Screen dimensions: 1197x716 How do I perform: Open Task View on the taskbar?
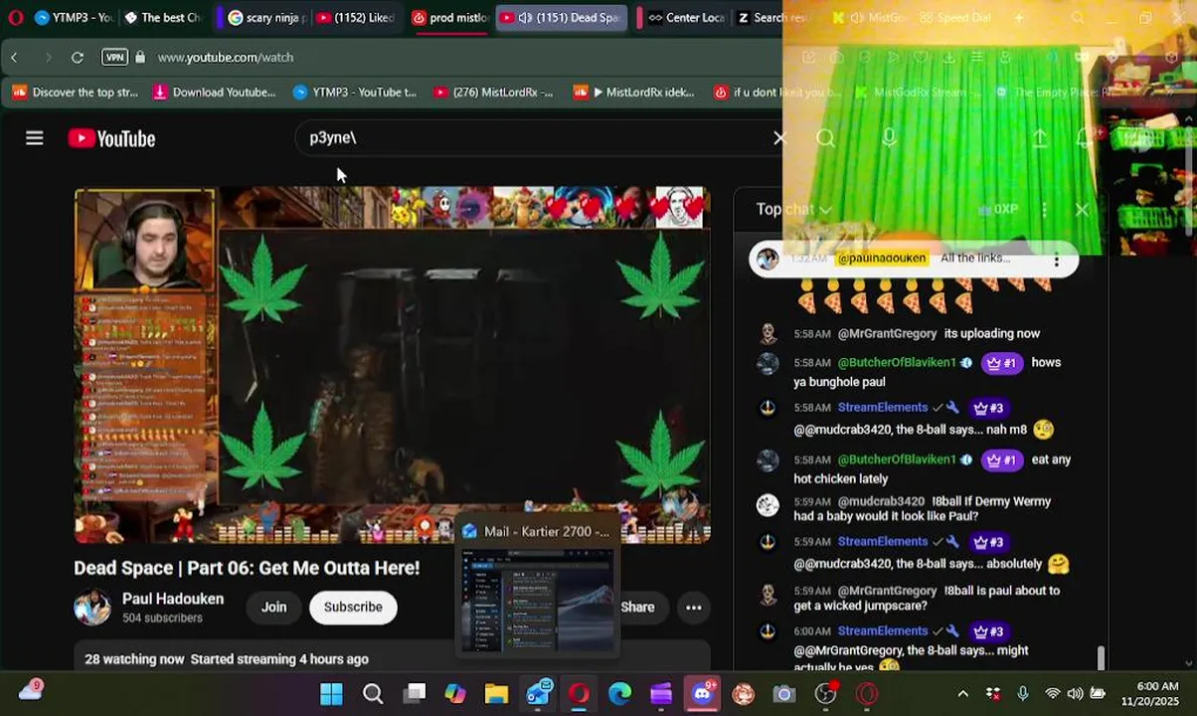point(415,694)
